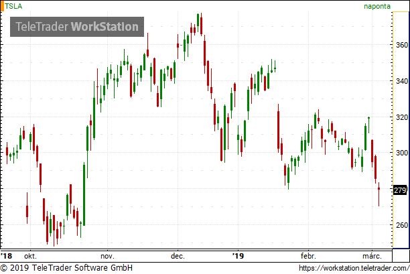The image size is (410, 274).
Task: Click the 'nov.' date axis label
Action: click(107, 256)
